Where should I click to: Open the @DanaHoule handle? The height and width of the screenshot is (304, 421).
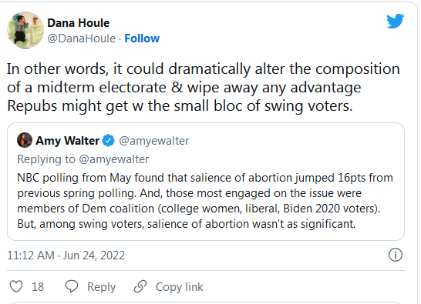coord(82,38)
